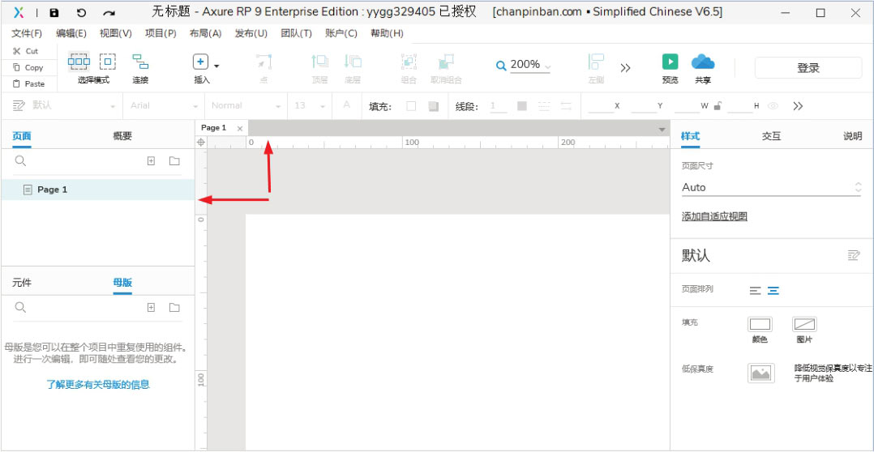Click the add folder icon in 母版 panel
This screenshot has height=452, width=874.
point(174,308)
